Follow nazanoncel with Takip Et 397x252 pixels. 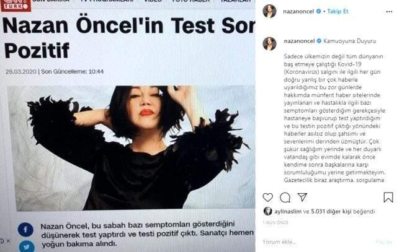coord(337,11)
